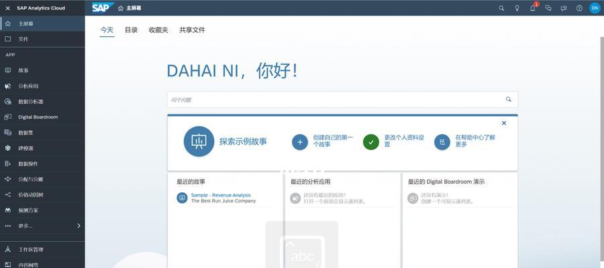Open Digital Boardroom in the sidebar
This screenshot has width=604, height=268.
click(x=42, y=117)
